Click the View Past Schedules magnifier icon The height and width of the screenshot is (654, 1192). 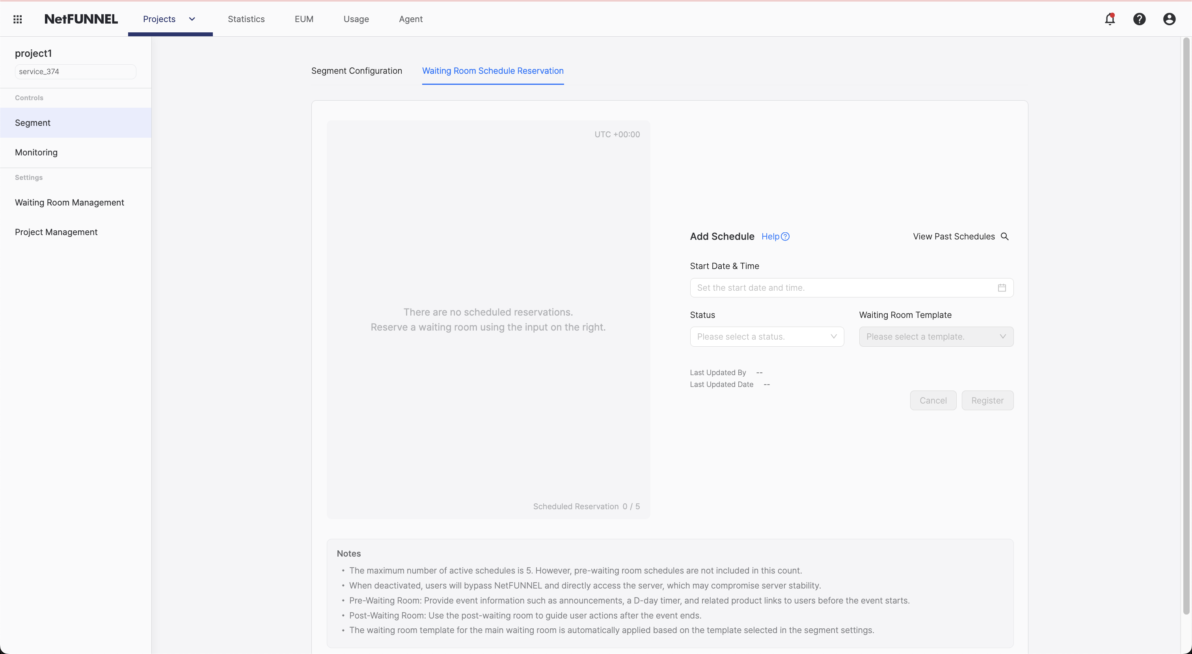point(1005,236)
